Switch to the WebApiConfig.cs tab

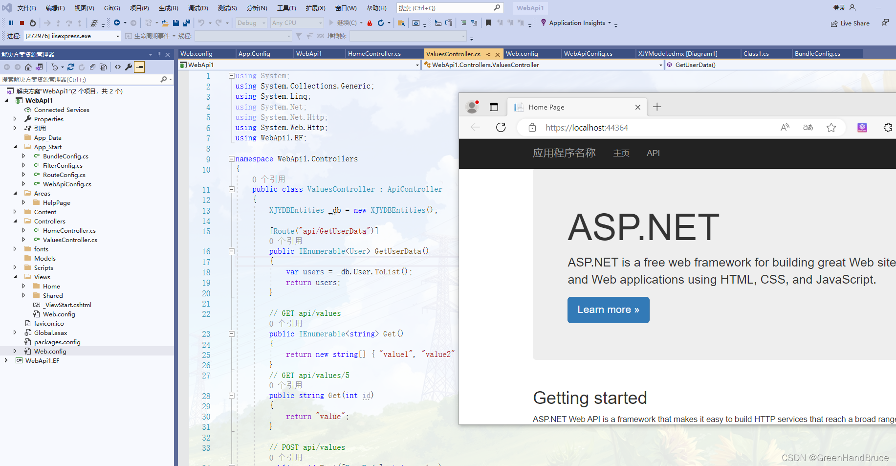pyautogui.click(x=588, y=54)
